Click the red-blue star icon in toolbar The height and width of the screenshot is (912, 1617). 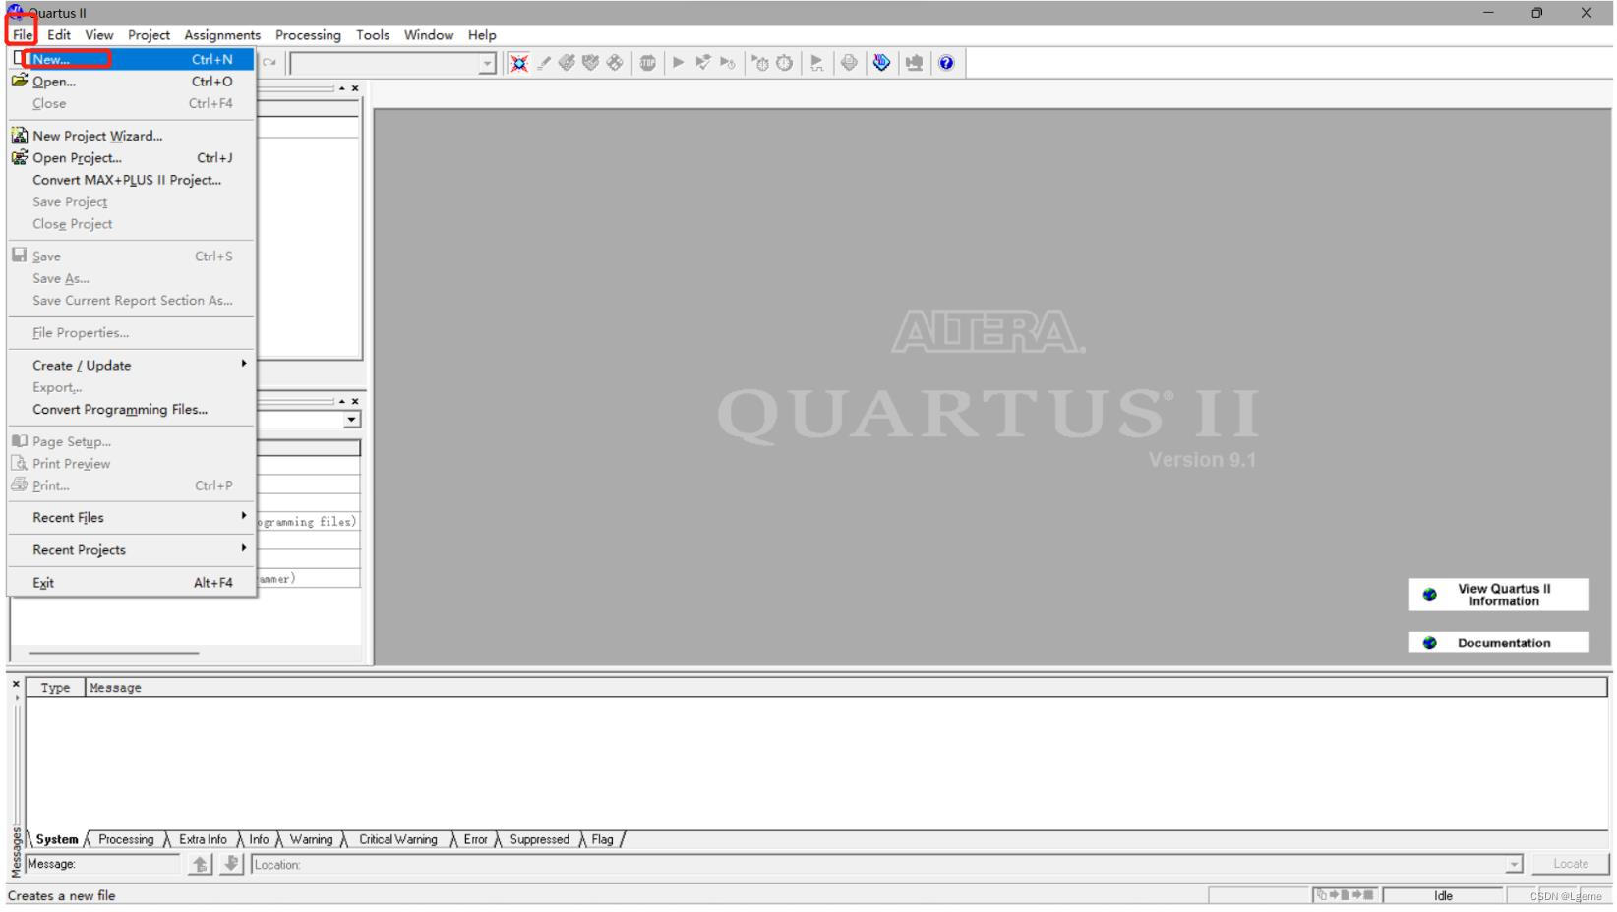click(519, 63)
